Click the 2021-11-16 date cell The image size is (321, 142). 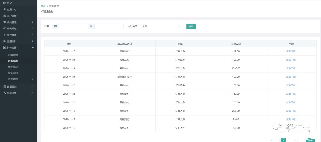coord(69,128)
